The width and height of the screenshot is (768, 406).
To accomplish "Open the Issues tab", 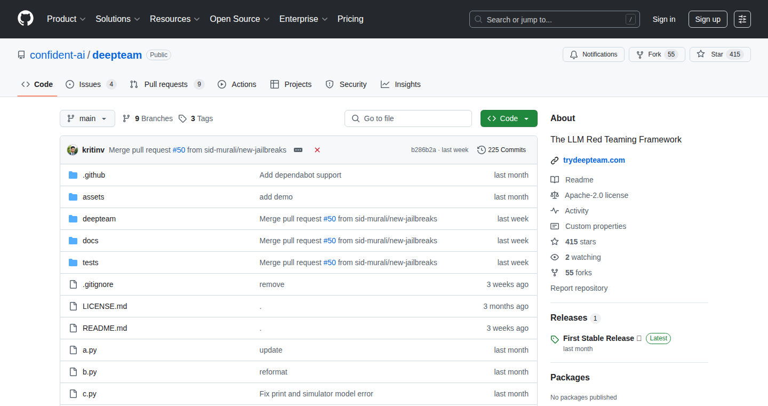I will click(x=91, y=84).
